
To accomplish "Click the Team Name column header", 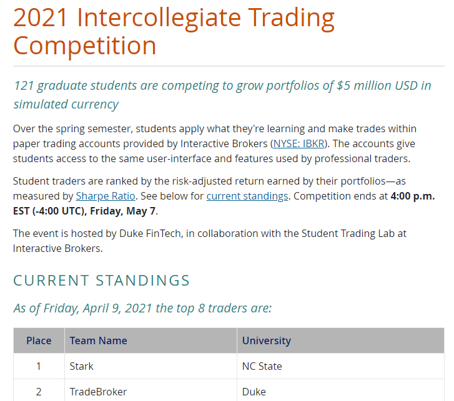I will pyautogui.click(x=151, y=341).
